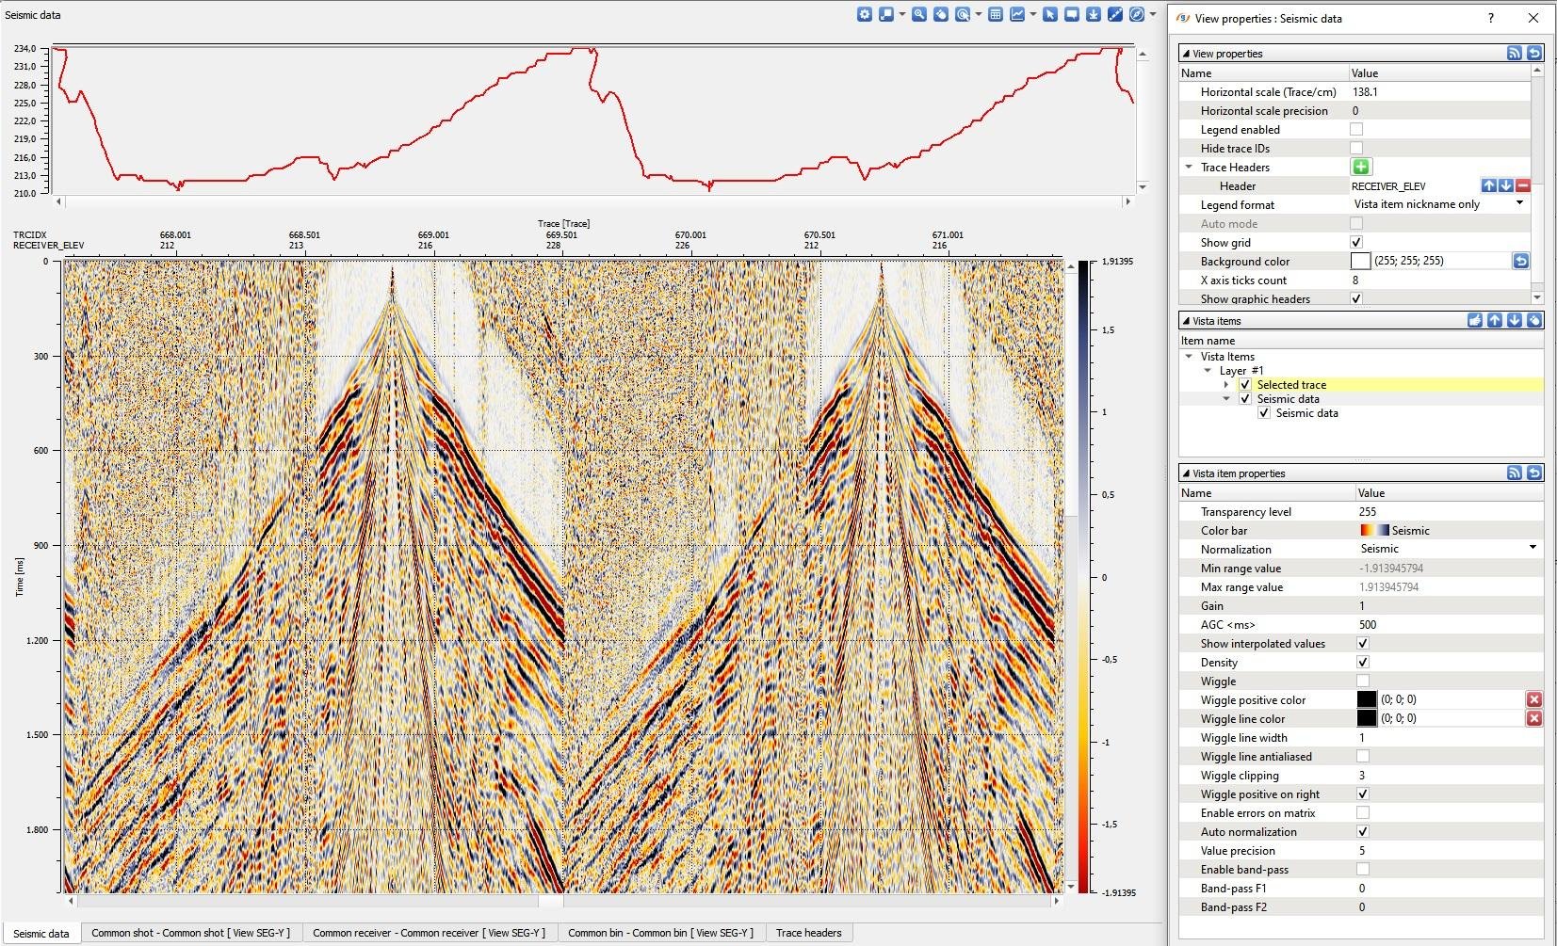Remove the RECEIVER_ELEV header with red minus
The width and height of the screenshot is (1557, 946).
click(x=1523, y=185)
